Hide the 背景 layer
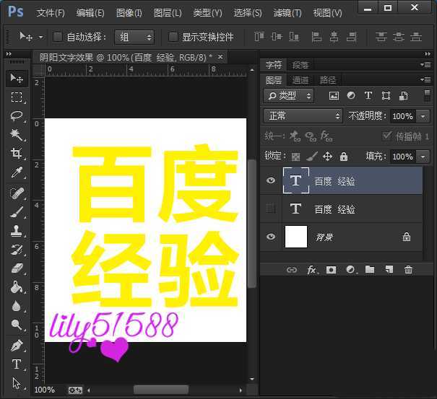This screenshot has height=399, width=437. coord(271,237)
